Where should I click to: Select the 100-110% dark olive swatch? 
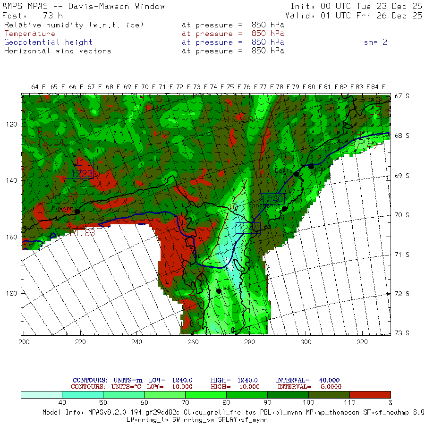tap(329, 394)
